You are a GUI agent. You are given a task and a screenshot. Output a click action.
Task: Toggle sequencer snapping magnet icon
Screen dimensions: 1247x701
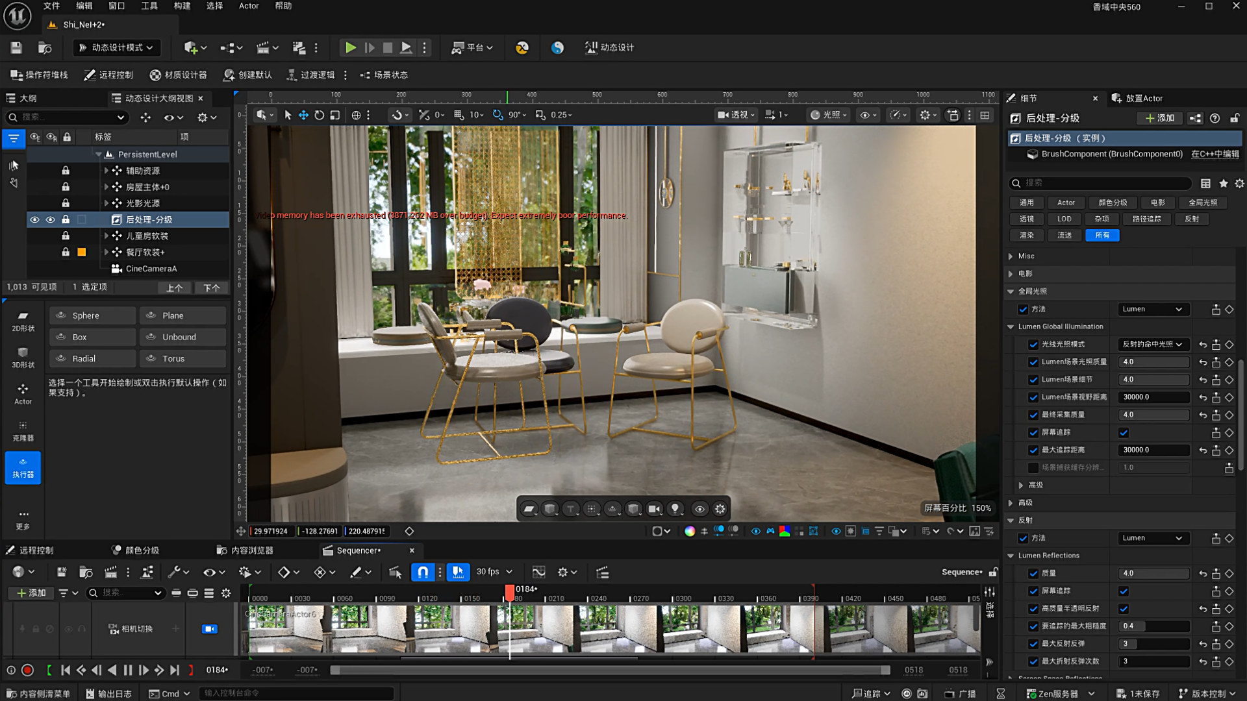click(x=423, y=572)
